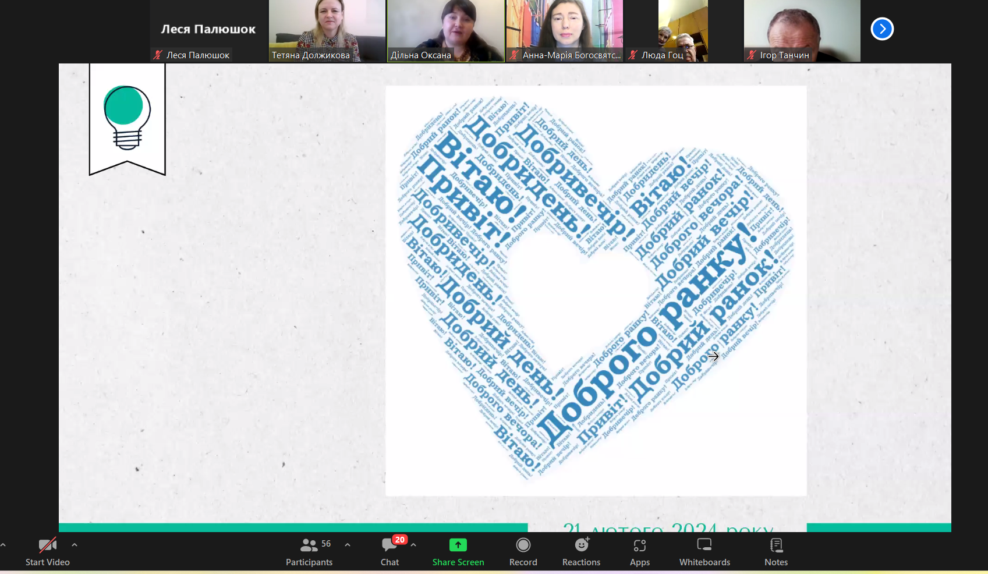988x574 pixels.
Task: Turn on camera with Start Video
Action: coord(47,551)
